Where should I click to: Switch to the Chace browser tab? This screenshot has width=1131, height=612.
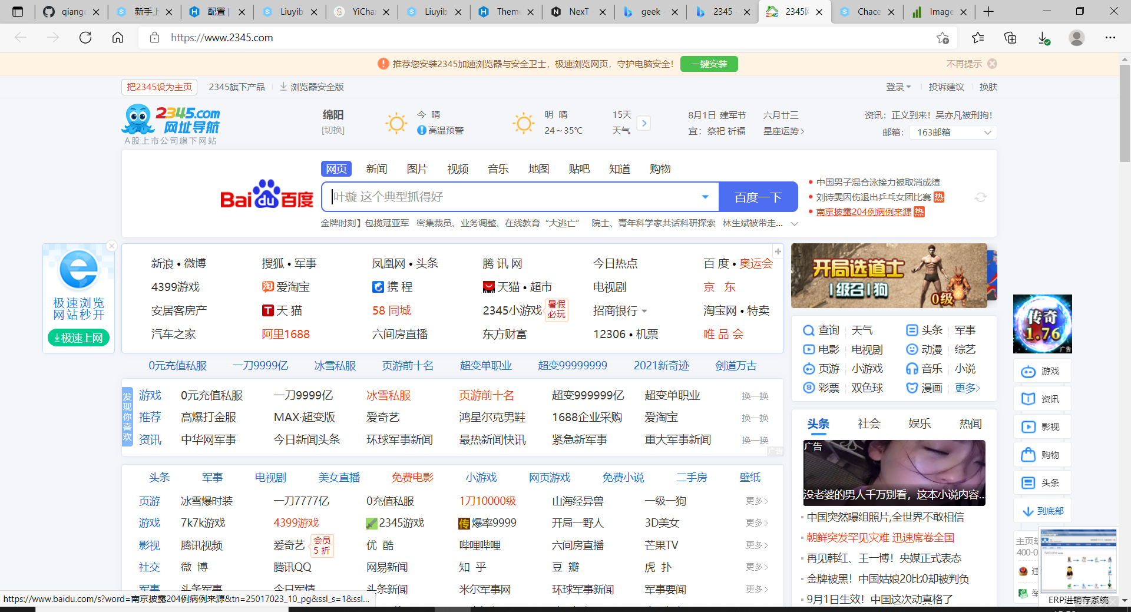(867, 12)
